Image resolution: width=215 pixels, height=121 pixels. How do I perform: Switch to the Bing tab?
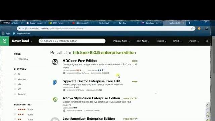(x=124, y=23)
